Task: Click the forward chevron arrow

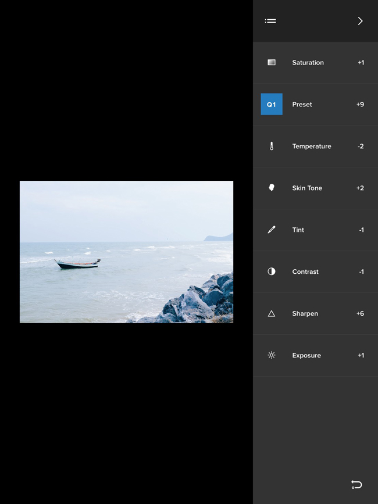Action: coord(361,21)
